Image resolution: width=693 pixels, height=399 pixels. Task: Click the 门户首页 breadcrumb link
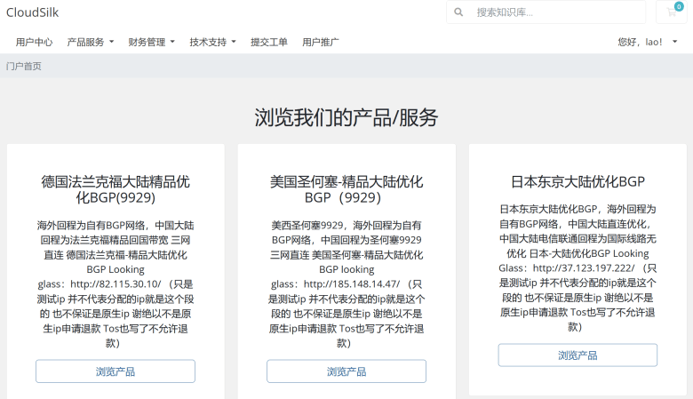tap(24, 66)
